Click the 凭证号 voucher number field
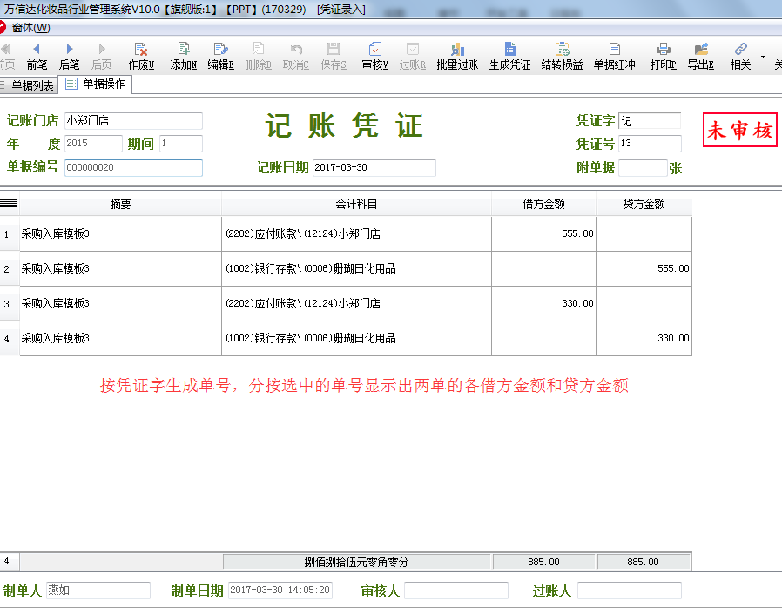The width and height of the screenshot is (782, 608). [x=650, y=144]
